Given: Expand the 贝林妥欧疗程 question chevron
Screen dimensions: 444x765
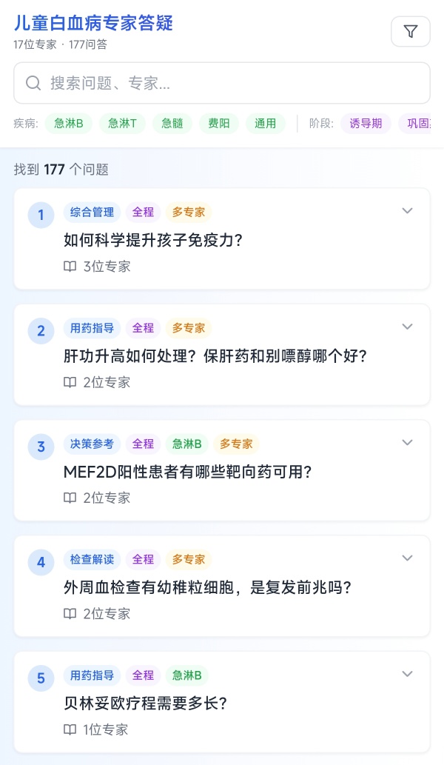Looking at the screenshot, I should [407, 674].
